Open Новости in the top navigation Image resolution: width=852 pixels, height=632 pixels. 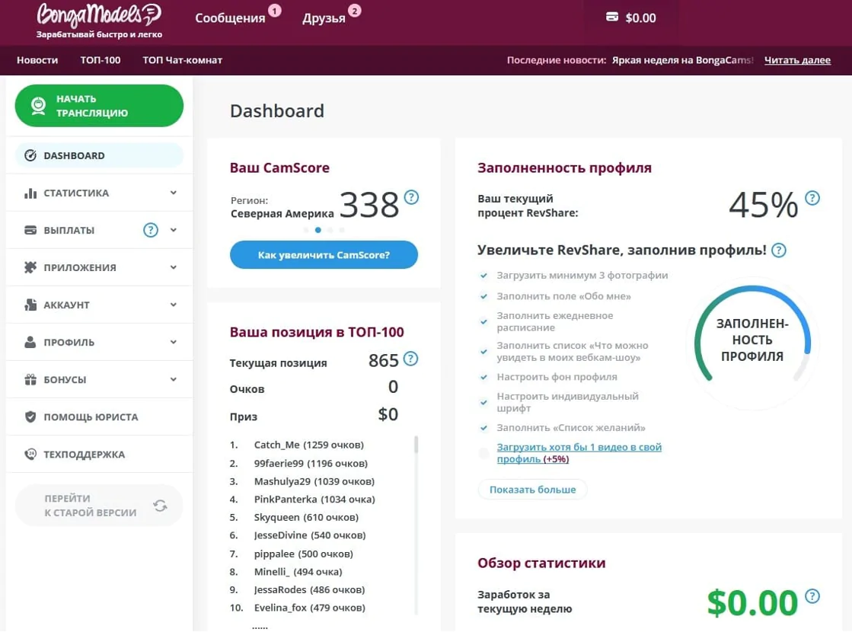tap(37, 60)
